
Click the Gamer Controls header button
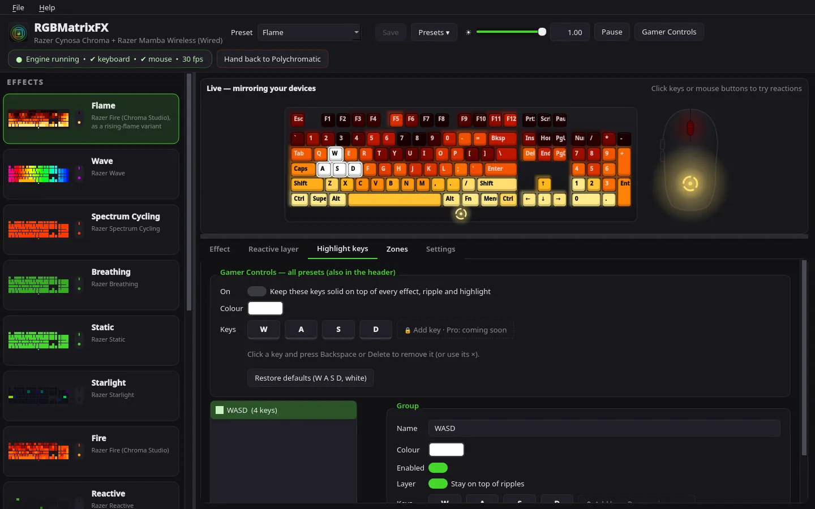point(669,32)
